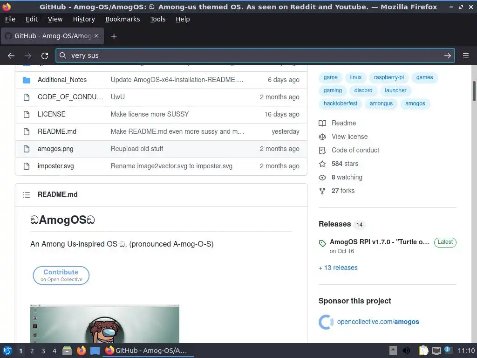477x358 pixels.
Task: Click the taskbar volume speaker icon
Action: pyautogui.click(x=406, y=351)
